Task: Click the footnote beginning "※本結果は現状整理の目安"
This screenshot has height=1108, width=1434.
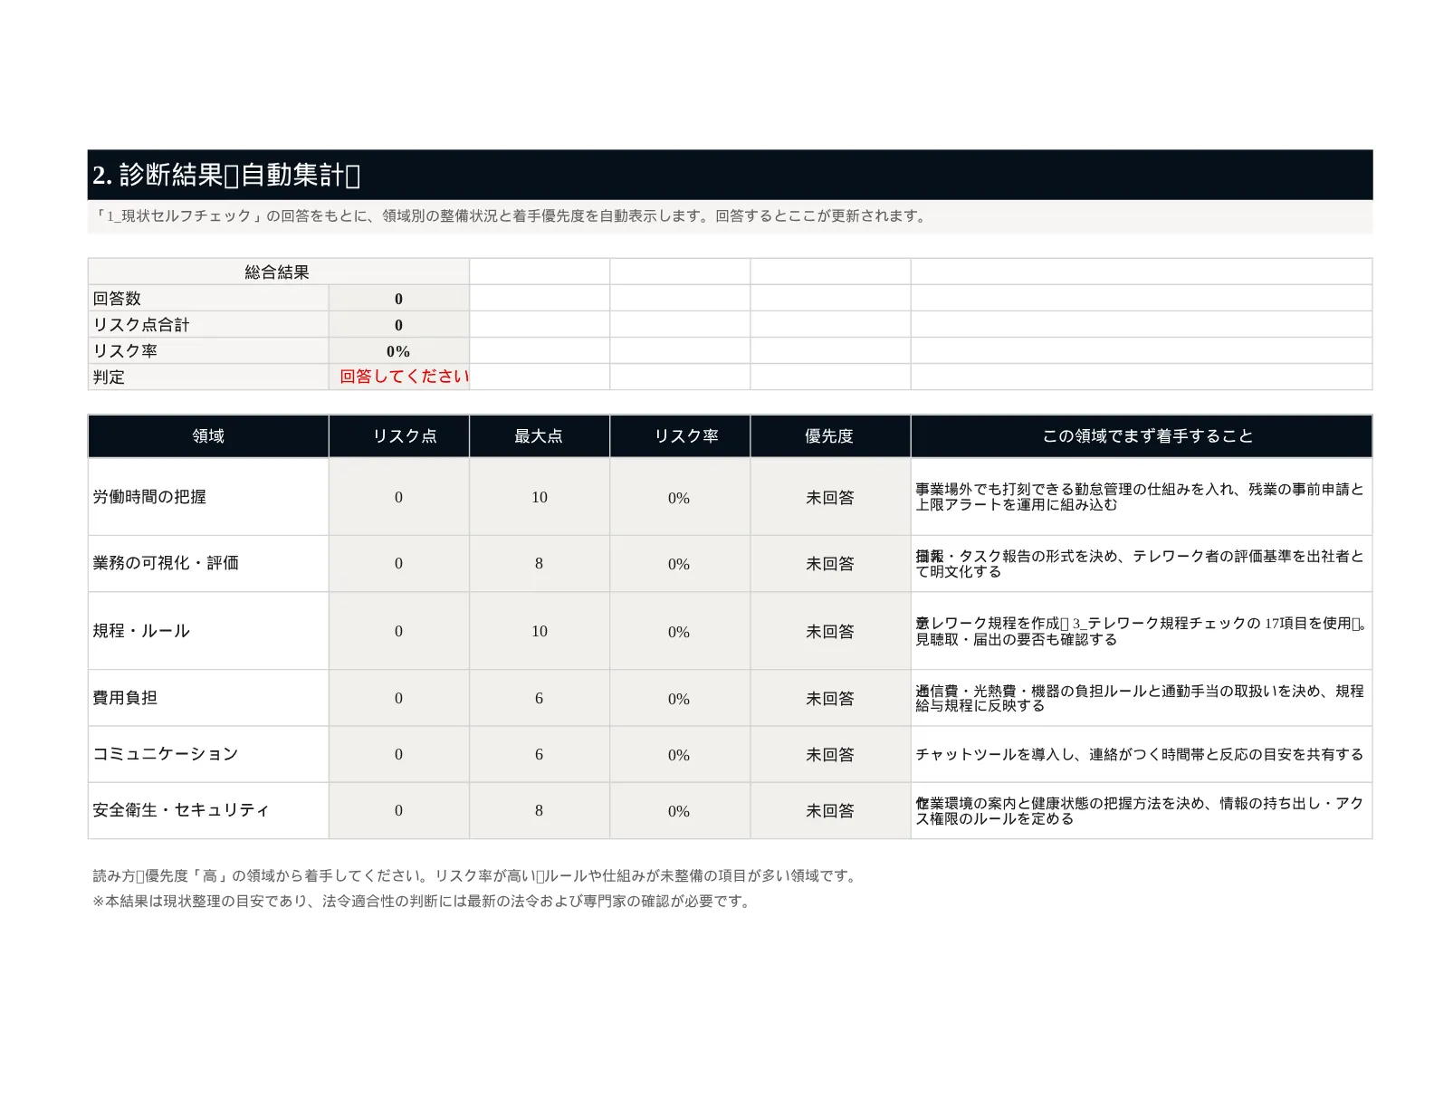Action: pyautogui.click(x=422, y=902)
